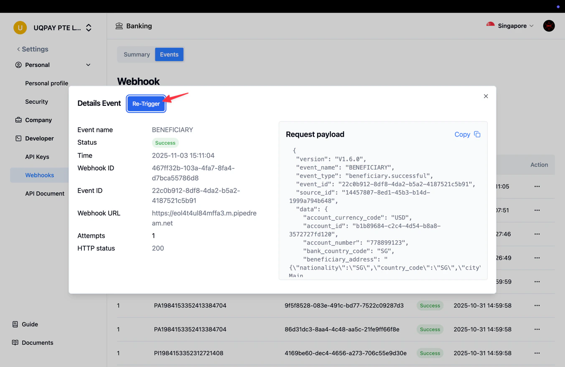
Task: Click the user avatar in the top-right corner
Action: click(x=549, y=25)
